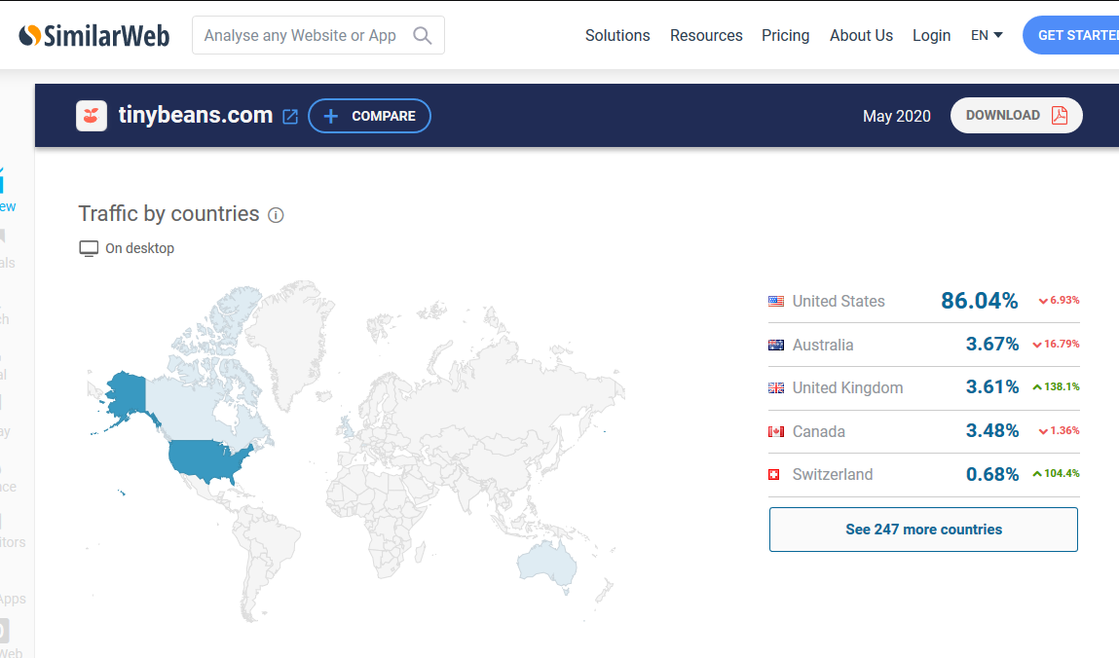Click the search magnifier icon
Screen dimensions: 1119x658
pyautogui.click(x=423, y=35)
